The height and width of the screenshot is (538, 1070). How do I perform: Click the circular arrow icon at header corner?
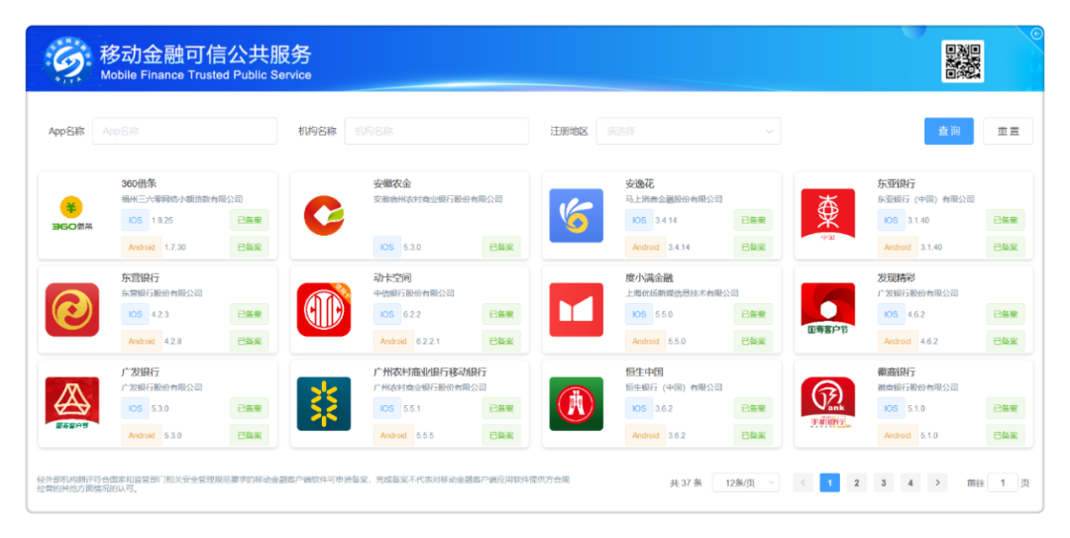coord(1036,34)
